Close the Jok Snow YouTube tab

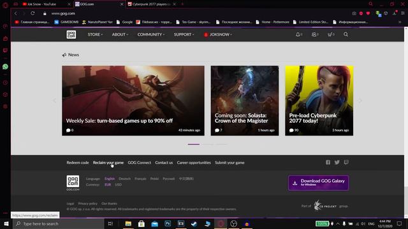[69, 4]
